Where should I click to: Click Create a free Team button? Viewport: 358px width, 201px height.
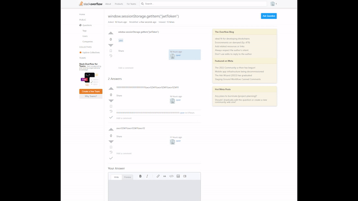[91, 92]
